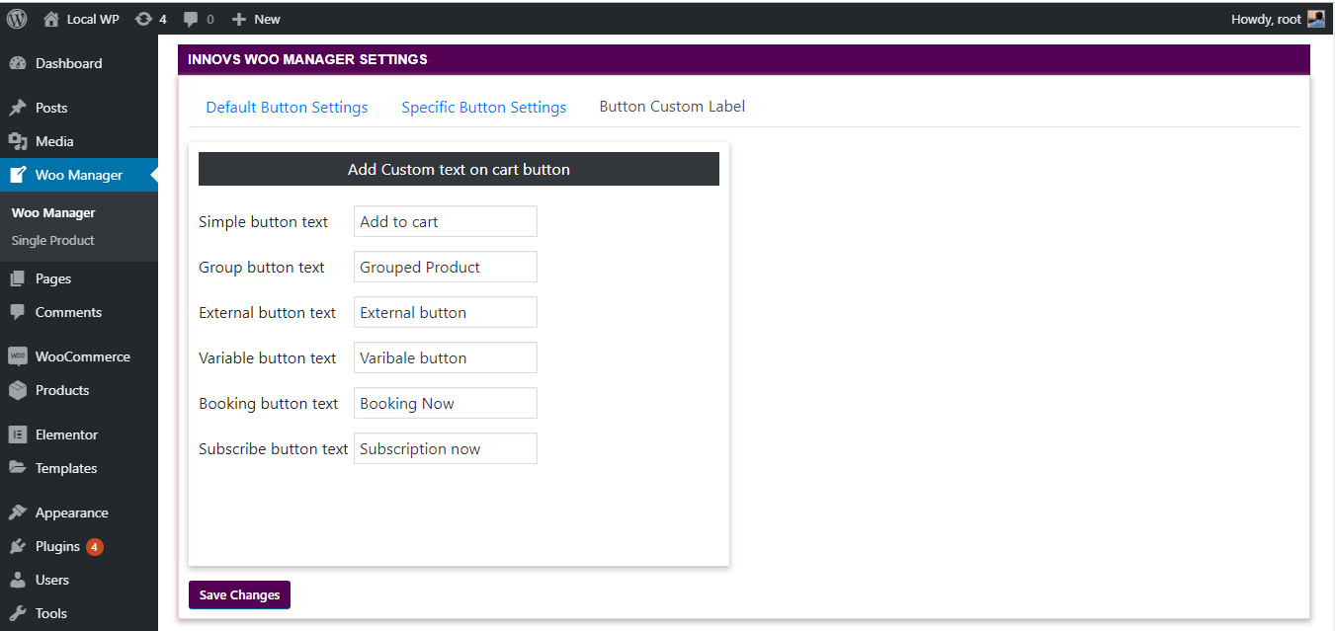Focus the External button text field
1335x631 pixels.
coord(446,312)
